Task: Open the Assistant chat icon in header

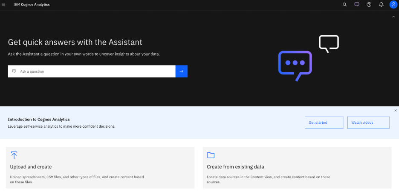Action: (x=357, y=4)
